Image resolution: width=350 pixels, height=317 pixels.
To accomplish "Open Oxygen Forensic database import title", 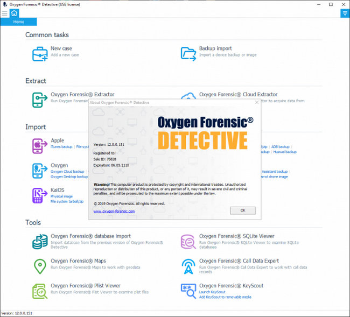I will (x=90, y=236).
